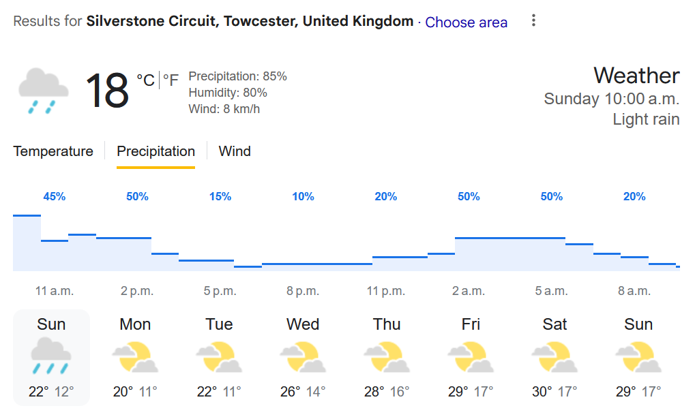Click the 10% precipitation label
Image resolution: width=695 pixels, height=419 pixels.
pyautogui.click(x=304, y=197)
